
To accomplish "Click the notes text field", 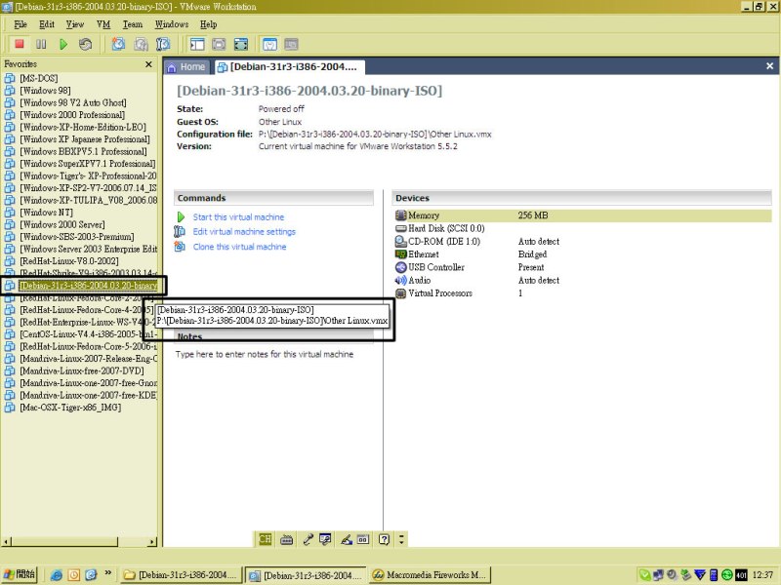I will (265, 354).
